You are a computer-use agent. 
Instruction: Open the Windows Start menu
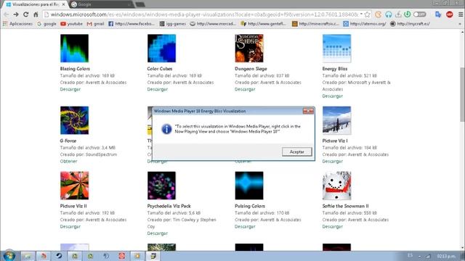tap(9, 256)
